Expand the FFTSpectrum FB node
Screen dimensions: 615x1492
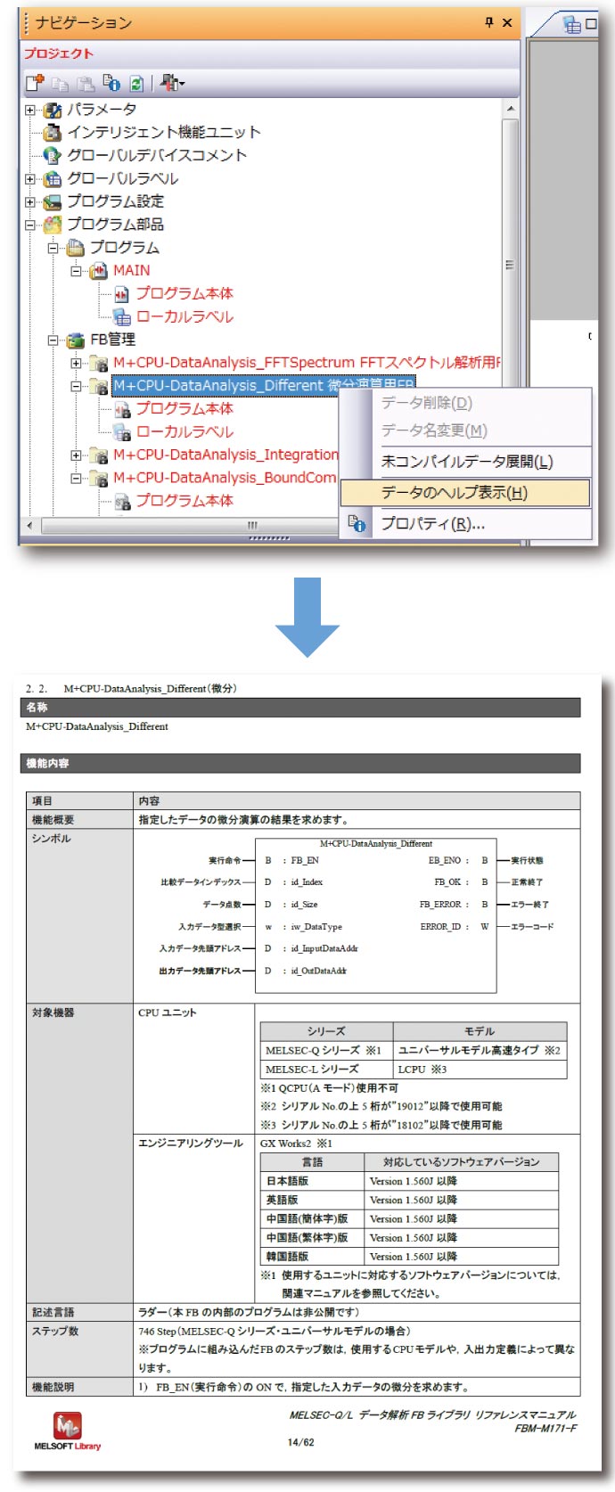tap(77, 364)
